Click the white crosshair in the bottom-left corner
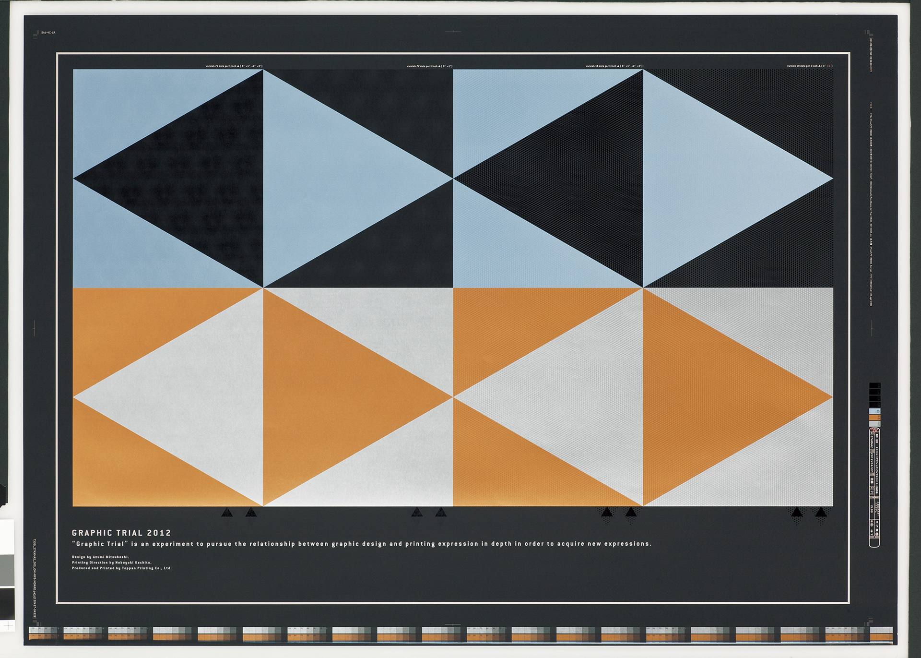Image resolution: width=921 pixels, height=658 pixels. pyautogui.click(x=7, y=626)
